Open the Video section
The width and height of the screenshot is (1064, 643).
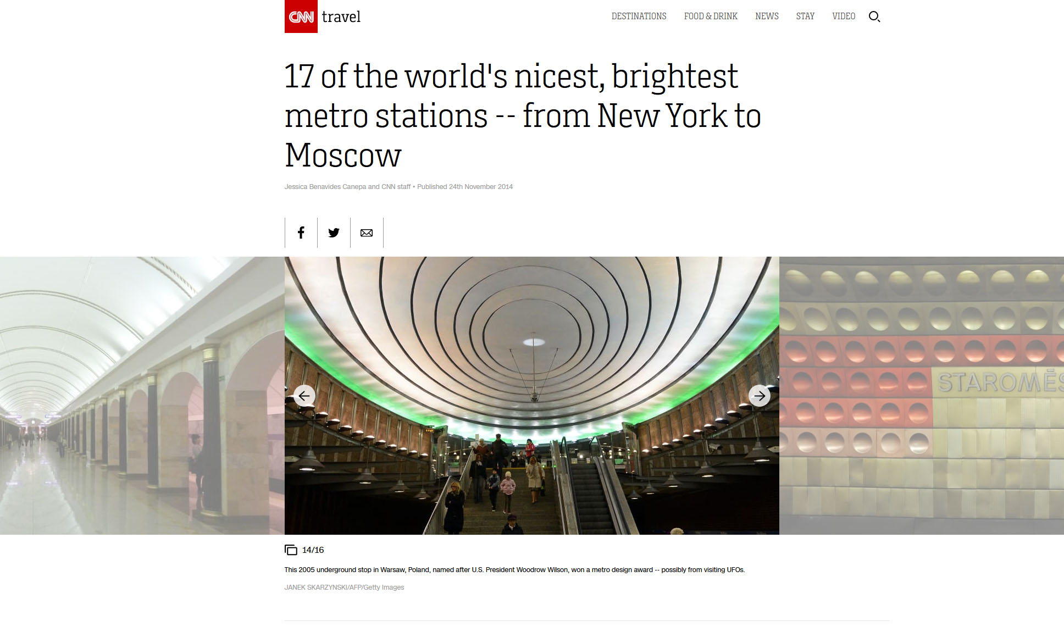pyautogui.click(x=844, y=16)
